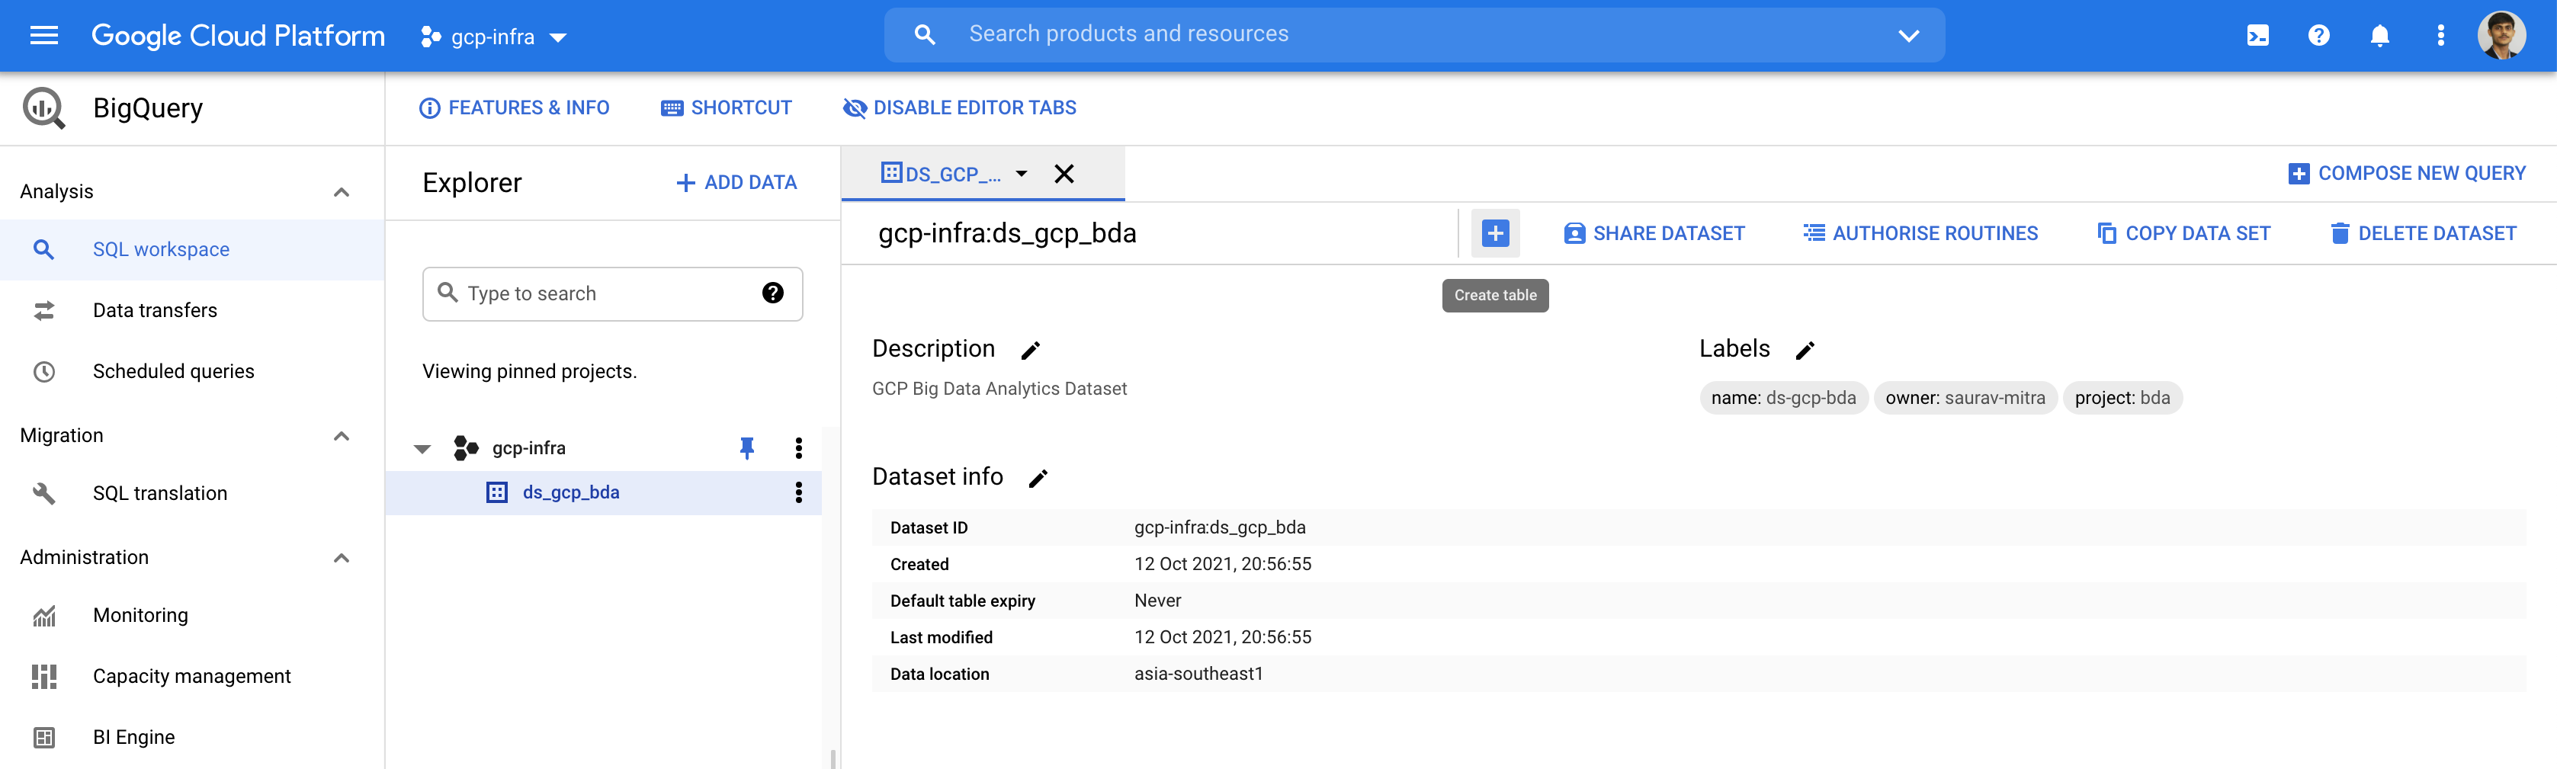Image resolution: width=2557 pixels, height=769 pixels.
Task: Click the GCP Big Data Analytics Dataset description
Action: pos(999,389)
